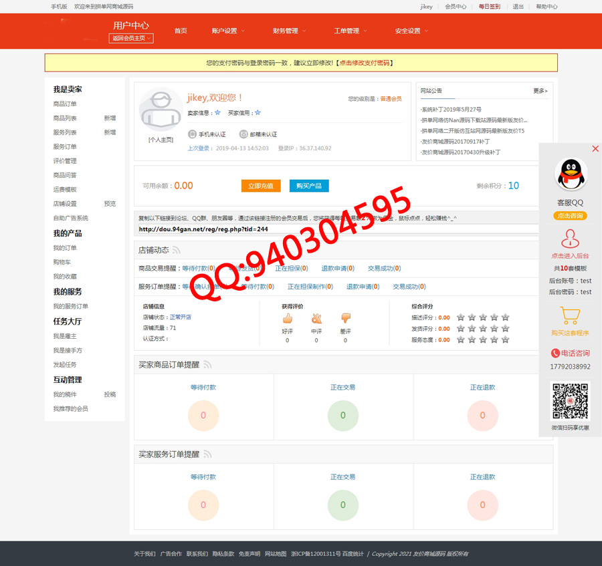Click the QQ penguin customer service icon
602x566 pixels.
571,174
